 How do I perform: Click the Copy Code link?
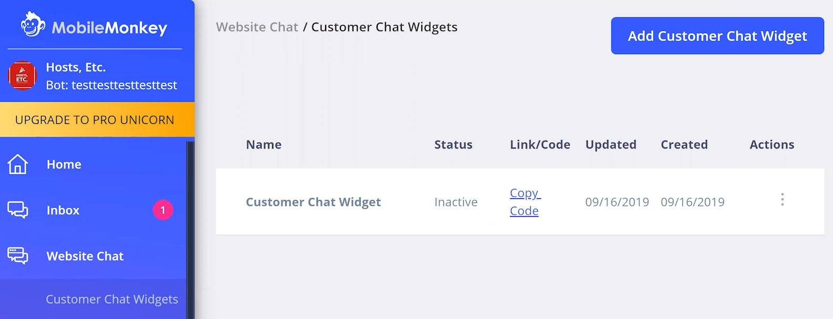point(525,202)
